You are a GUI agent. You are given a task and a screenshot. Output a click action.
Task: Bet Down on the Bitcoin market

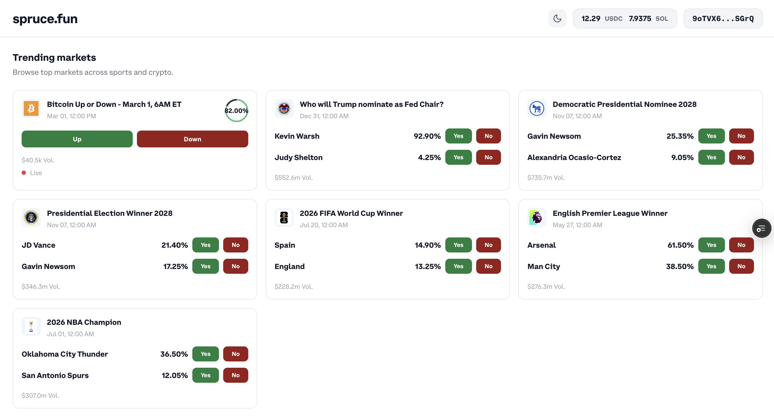tap(192, 139)
